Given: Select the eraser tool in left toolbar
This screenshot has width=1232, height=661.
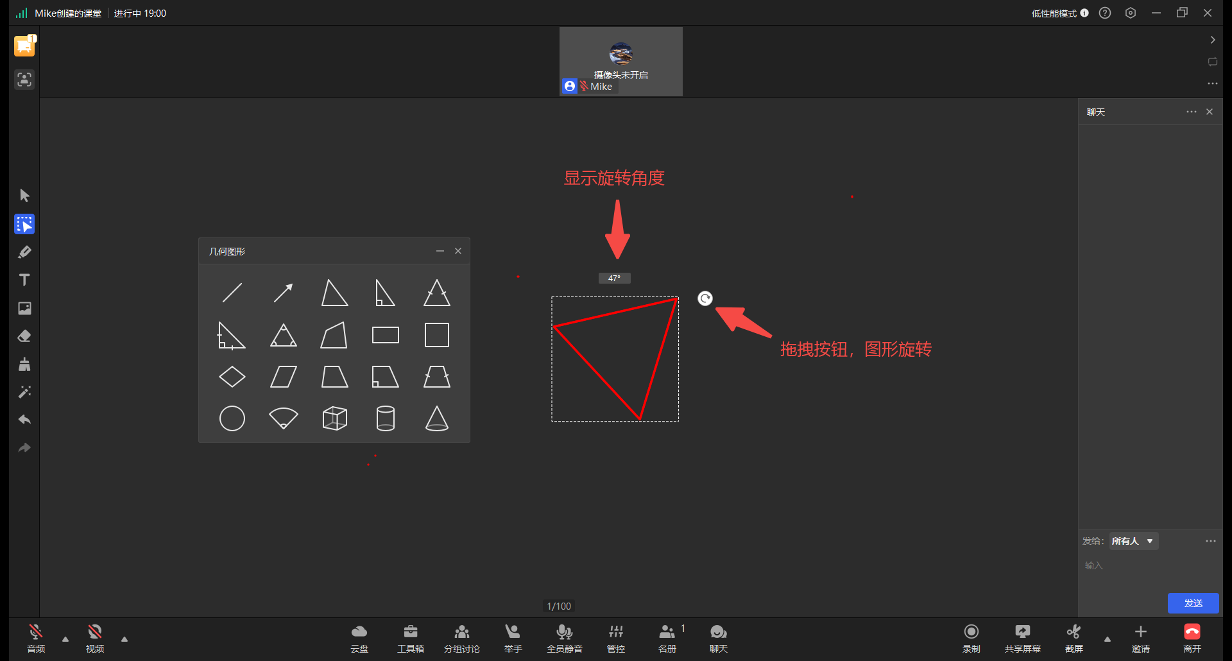Looking at the screenshot, I should [24, 336].
